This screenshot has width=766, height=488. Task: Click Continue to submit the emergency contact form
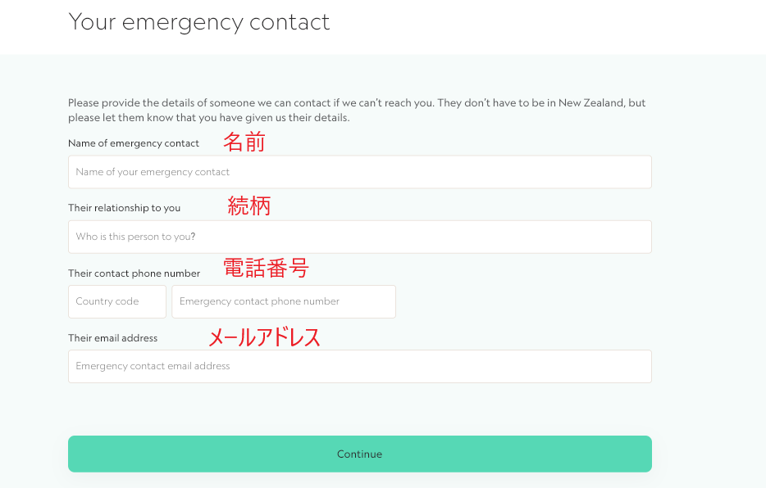359,454
